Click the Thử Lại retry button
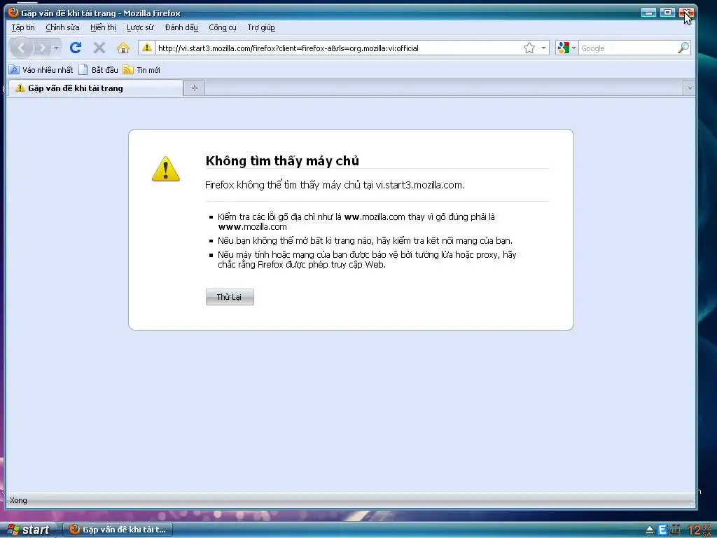 pos(230,297)
